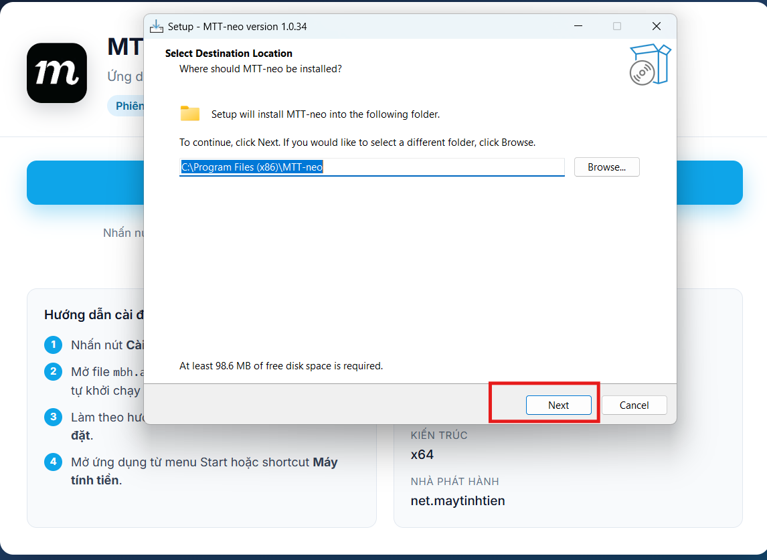Open Browse... to choose a folder
Image resolution: width=767 pixels, height=560 pixels.
[x=606, y=167]
